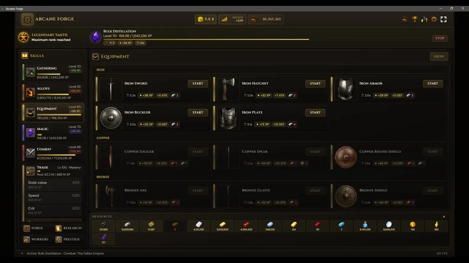Click the Copper Dagger image
Image resolution: width=469 pixels, height=263 pixels.
pyautogui.click(x=111, y=157)
